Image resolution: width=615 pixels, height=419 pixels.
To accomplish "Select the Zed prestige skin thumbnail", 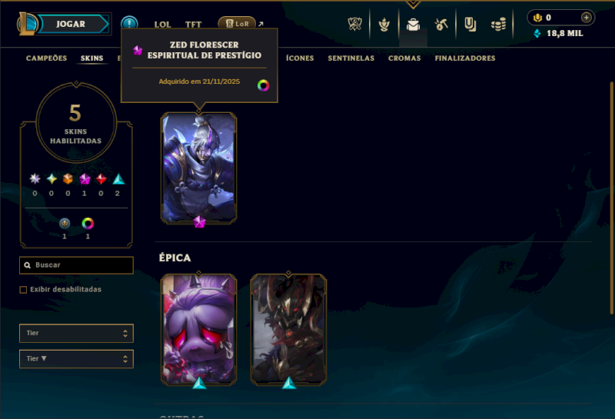I will pyautogui.click(x=199, y=168).
